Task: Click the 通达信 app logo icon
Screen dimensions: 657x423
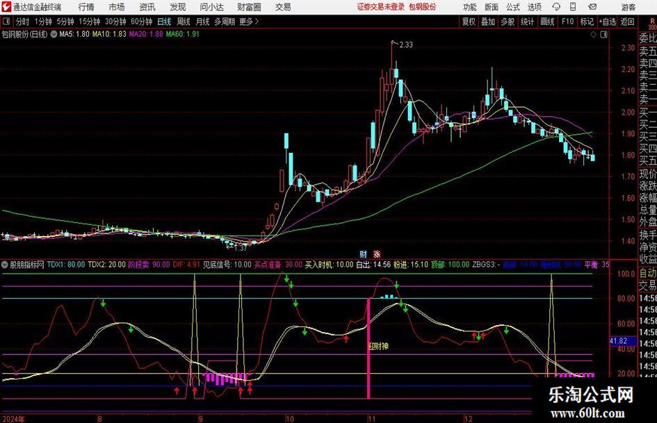Action: click(6, 7)
